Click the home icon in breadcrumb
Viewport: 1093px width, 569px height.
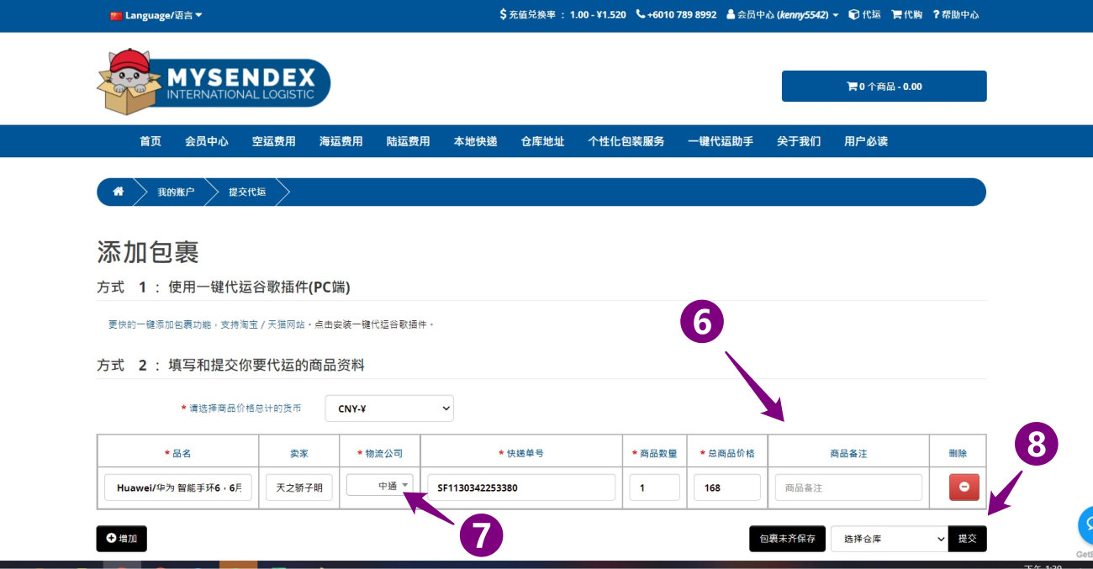pyautogui.click(x=118, y=192)
